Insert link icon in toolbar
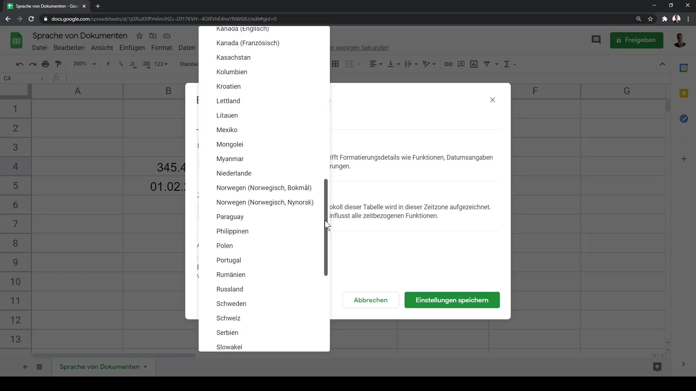 (448, 64)
